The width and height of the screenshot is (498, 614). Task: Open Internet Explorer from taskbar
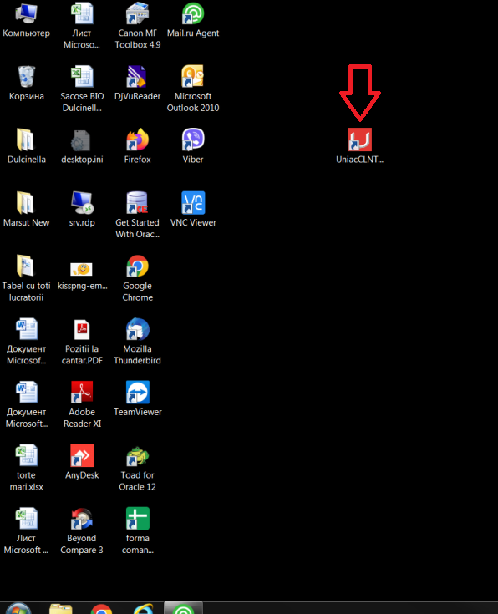coord(144,608)
